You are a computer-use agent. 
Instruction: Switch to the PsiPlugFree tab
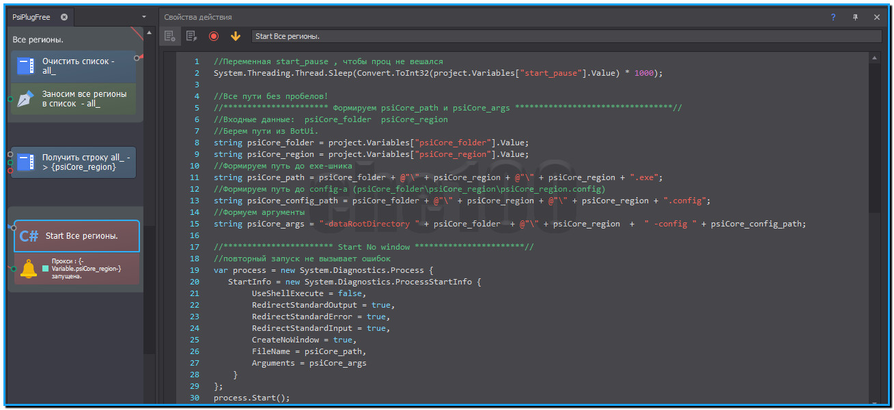pos(32,17)
